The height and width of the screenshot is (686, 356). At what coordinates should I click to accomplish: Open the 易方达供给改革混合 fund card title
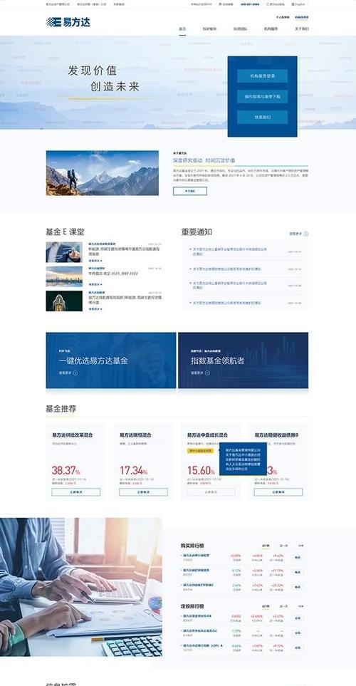pyautogui.click(x=73, y=435)
